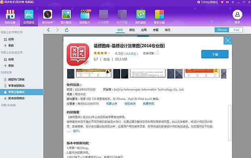The image size is (251, 158).
Task: Click the iOS9 info icon in title bar
Action: point(198,2)
